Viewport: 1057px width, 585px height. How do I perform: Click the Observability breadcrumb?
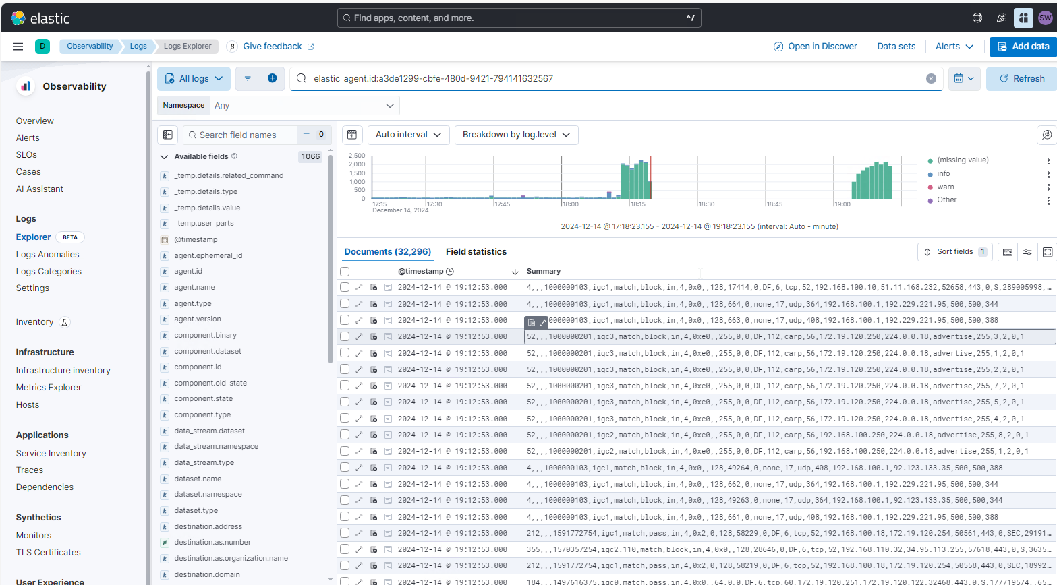click(90, 47)
